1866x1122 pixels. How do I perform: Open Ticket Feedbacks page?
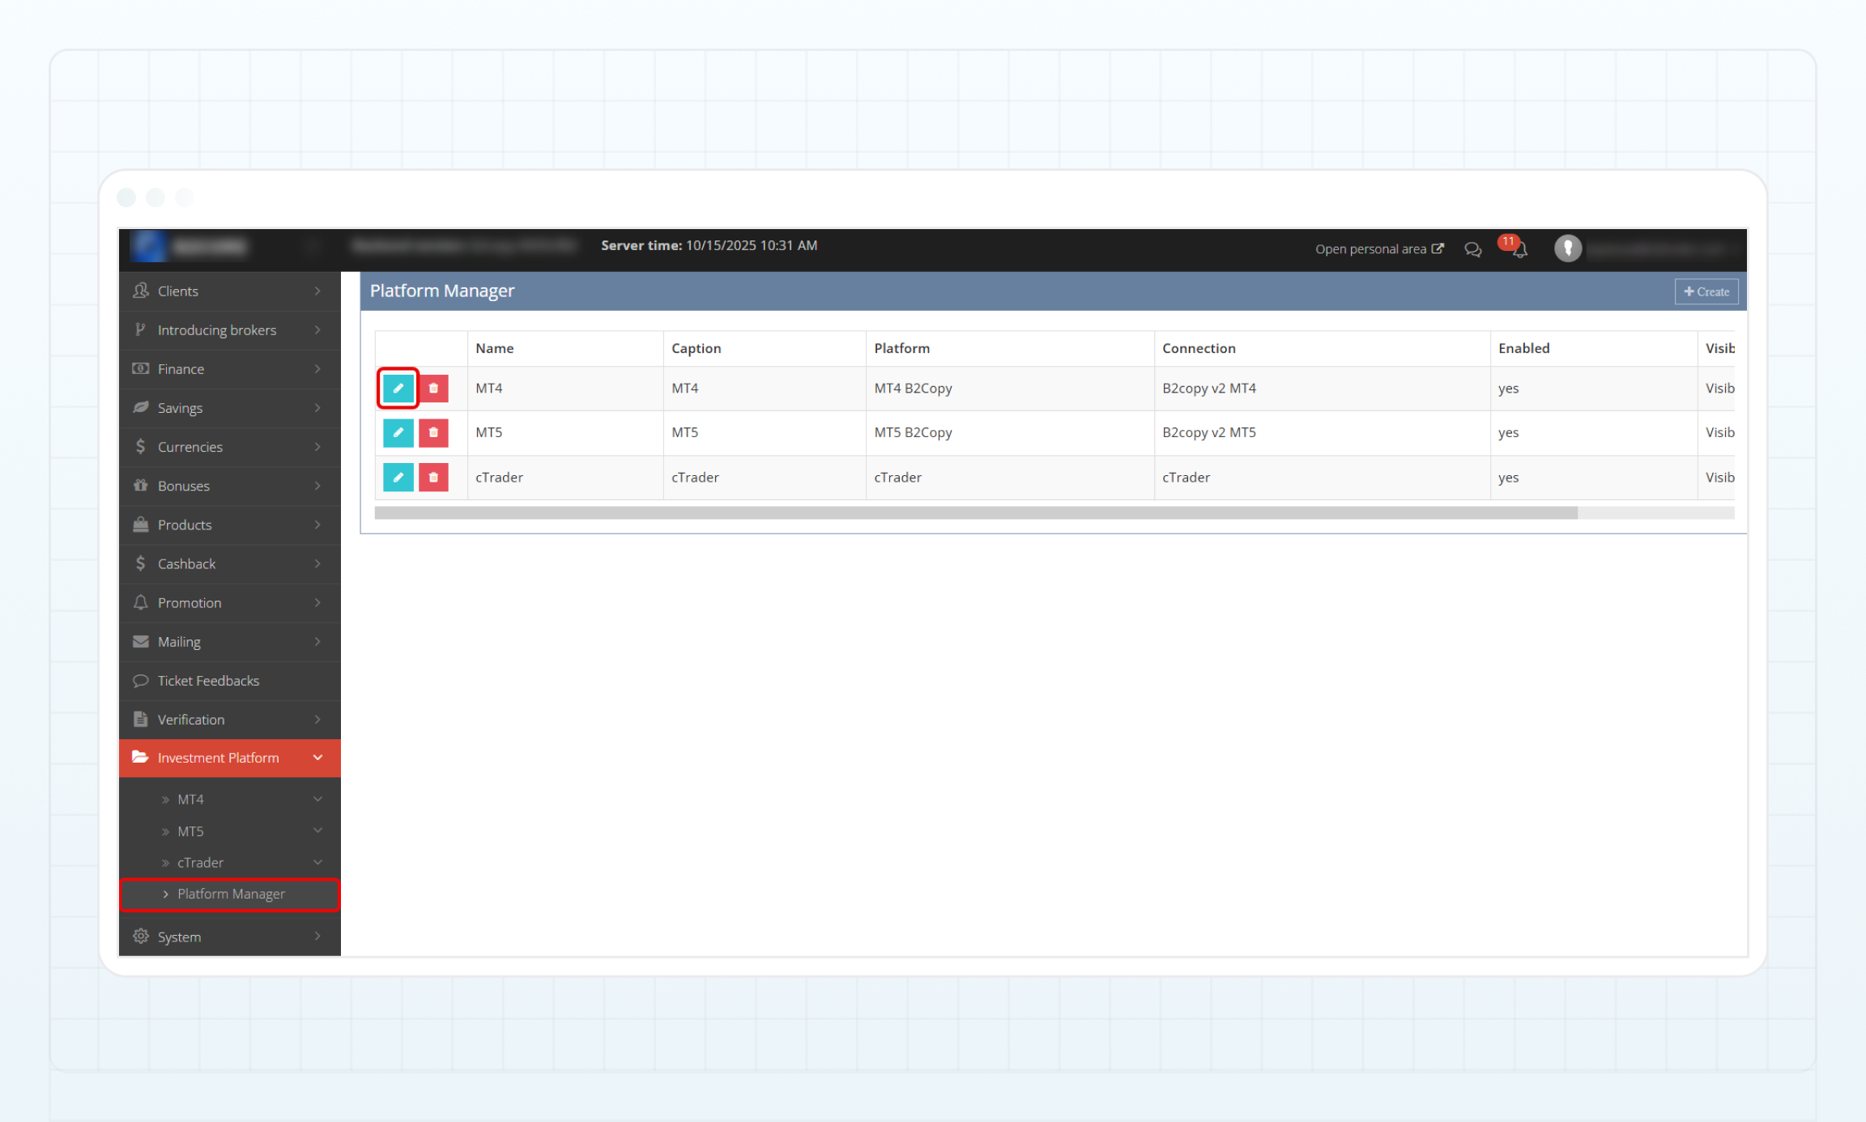pyautogui.click(x=208, y=681)
